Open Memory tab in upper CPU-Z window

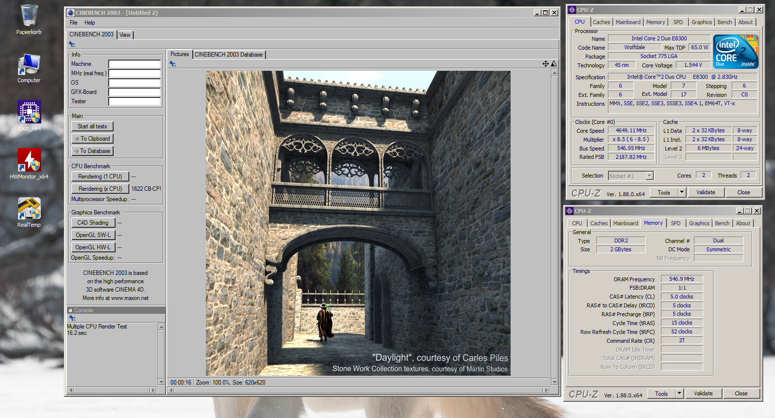tap(656, 22)
